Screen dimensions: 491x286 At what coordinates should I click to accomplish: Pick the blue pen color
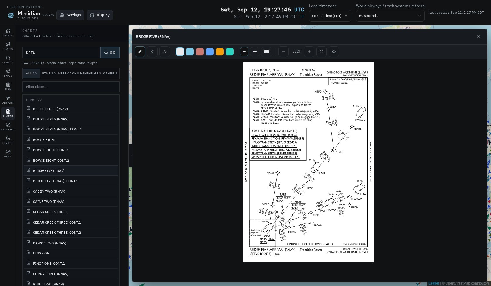(x=210, y=52)
